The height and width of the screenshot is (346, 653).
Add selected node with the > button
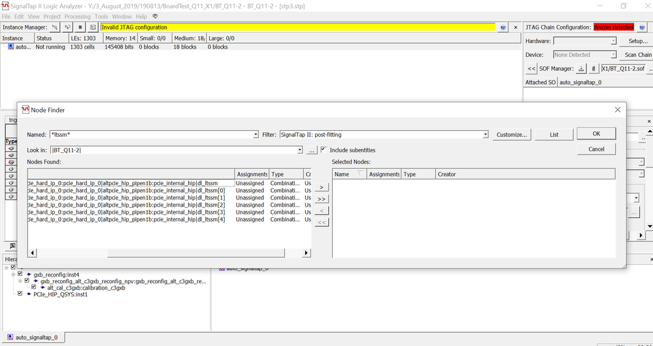322,187
